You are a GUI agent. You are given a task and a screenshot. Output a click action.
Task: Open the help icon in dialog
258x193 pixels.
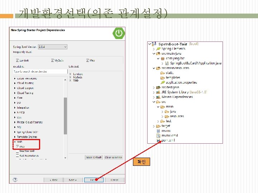(x=15, y=180)
